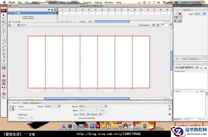Open the color Type dropdown
The width and height of the screenshot is (208, 137).
click(200, 14)
